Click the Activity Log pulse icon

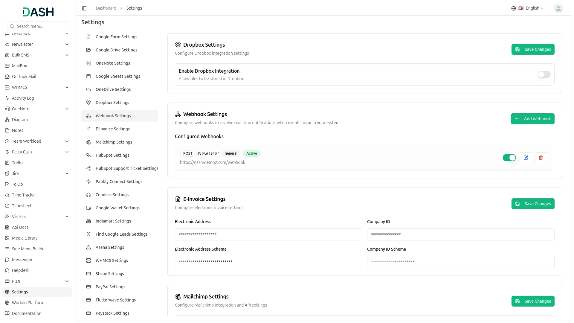pos(7,98)
